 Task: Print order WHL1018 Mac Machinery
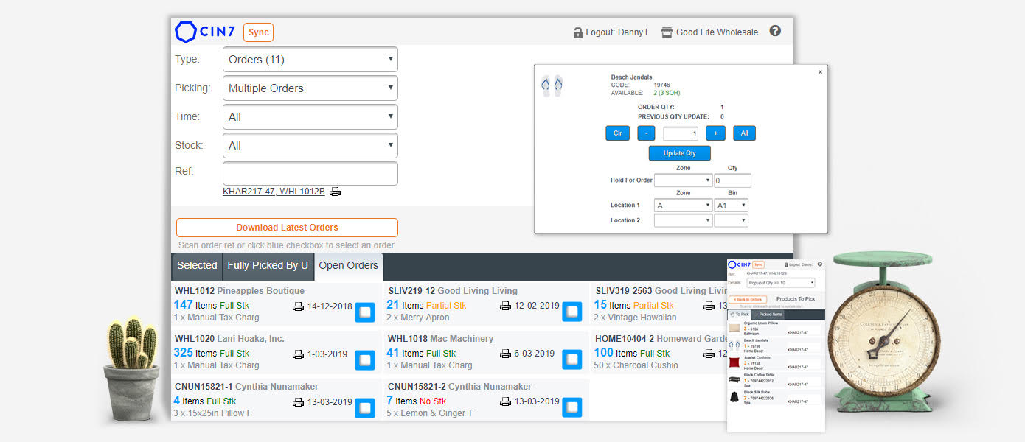click(506, 354)
